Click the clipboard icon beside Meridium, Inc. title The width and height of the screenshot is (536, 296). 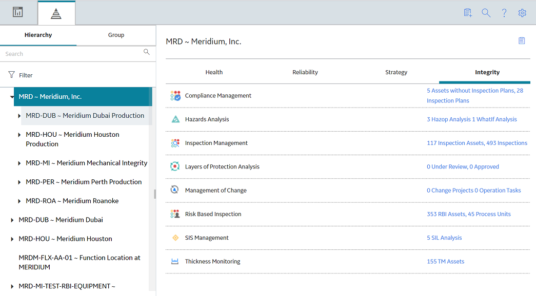522,40
